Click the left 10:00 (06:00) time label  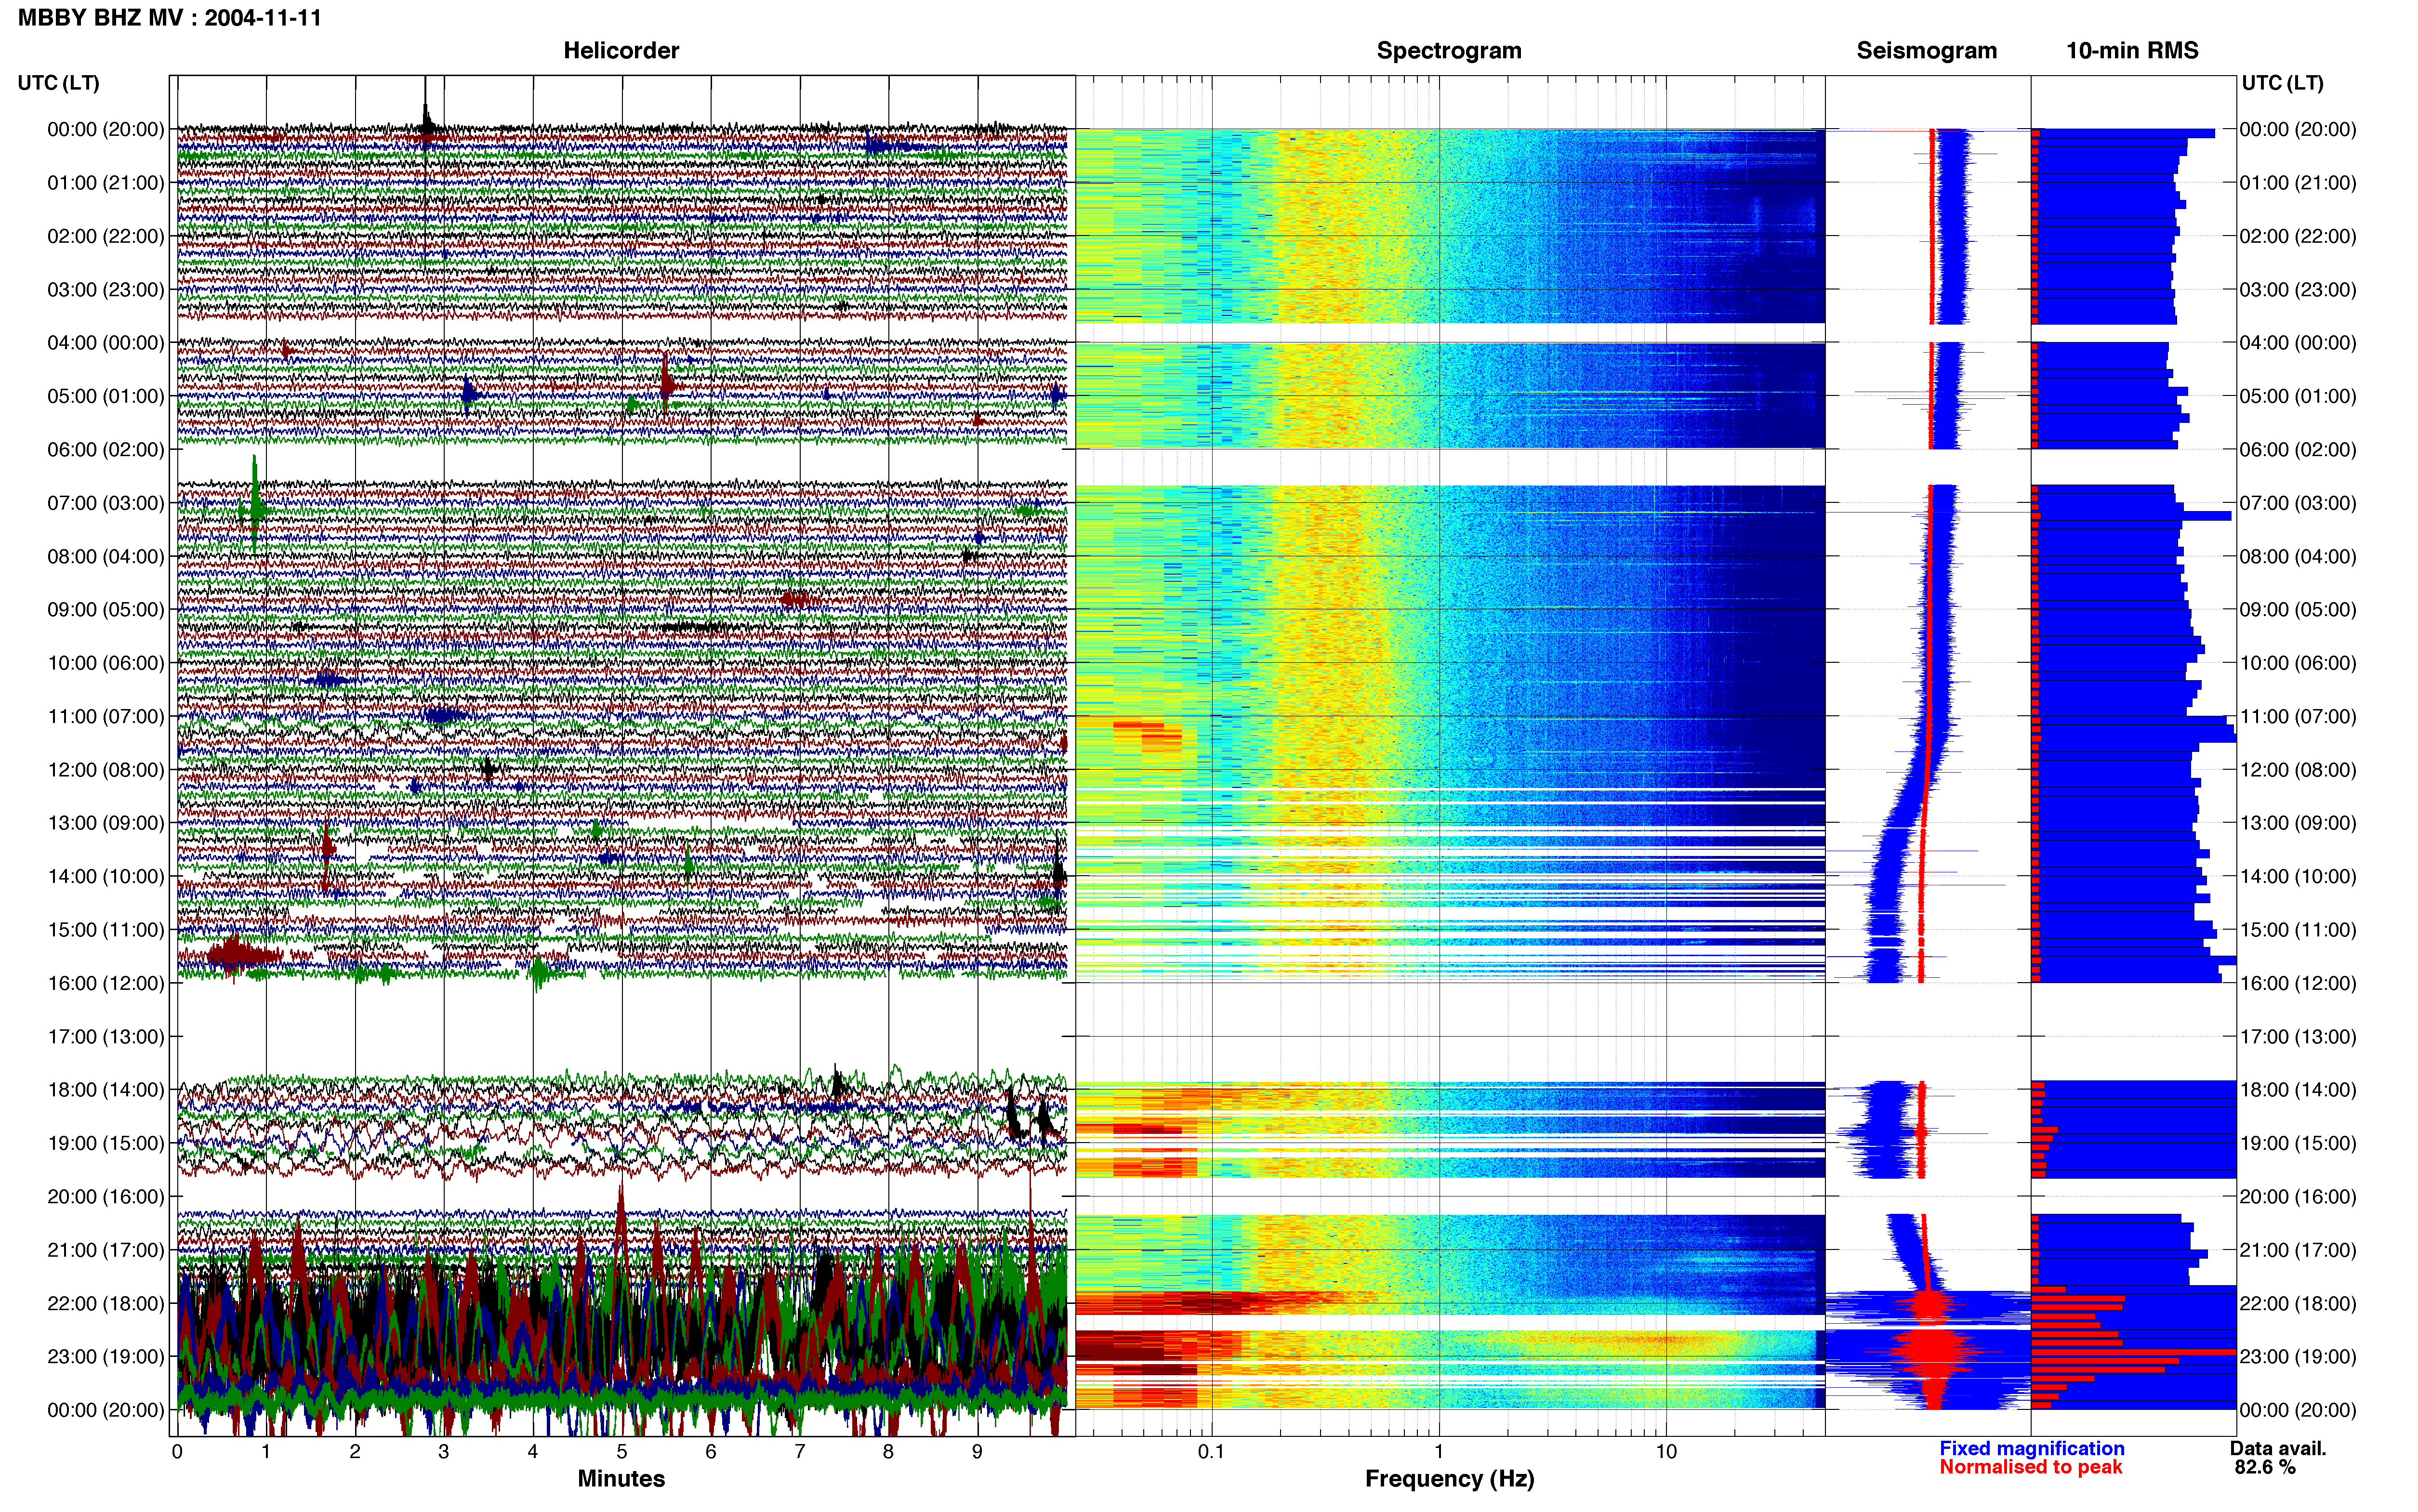[106, 662]
